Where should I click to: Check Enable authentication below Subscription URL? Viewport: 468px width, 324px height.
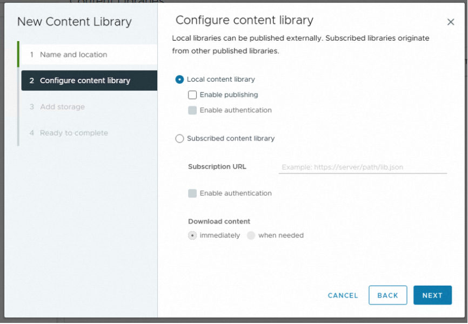(x=192, y=193)
